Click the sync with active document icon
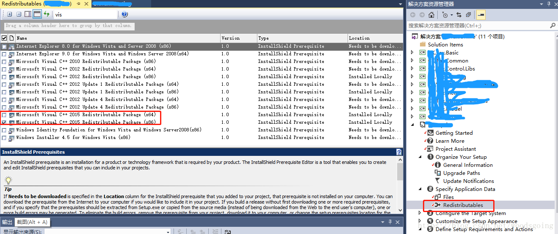This screenshot has height=234, width=558. [x=459, y=15]
